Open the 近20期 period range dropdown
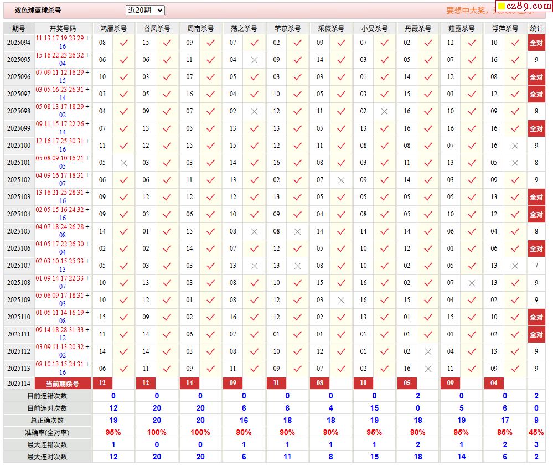 pos(145,10)
